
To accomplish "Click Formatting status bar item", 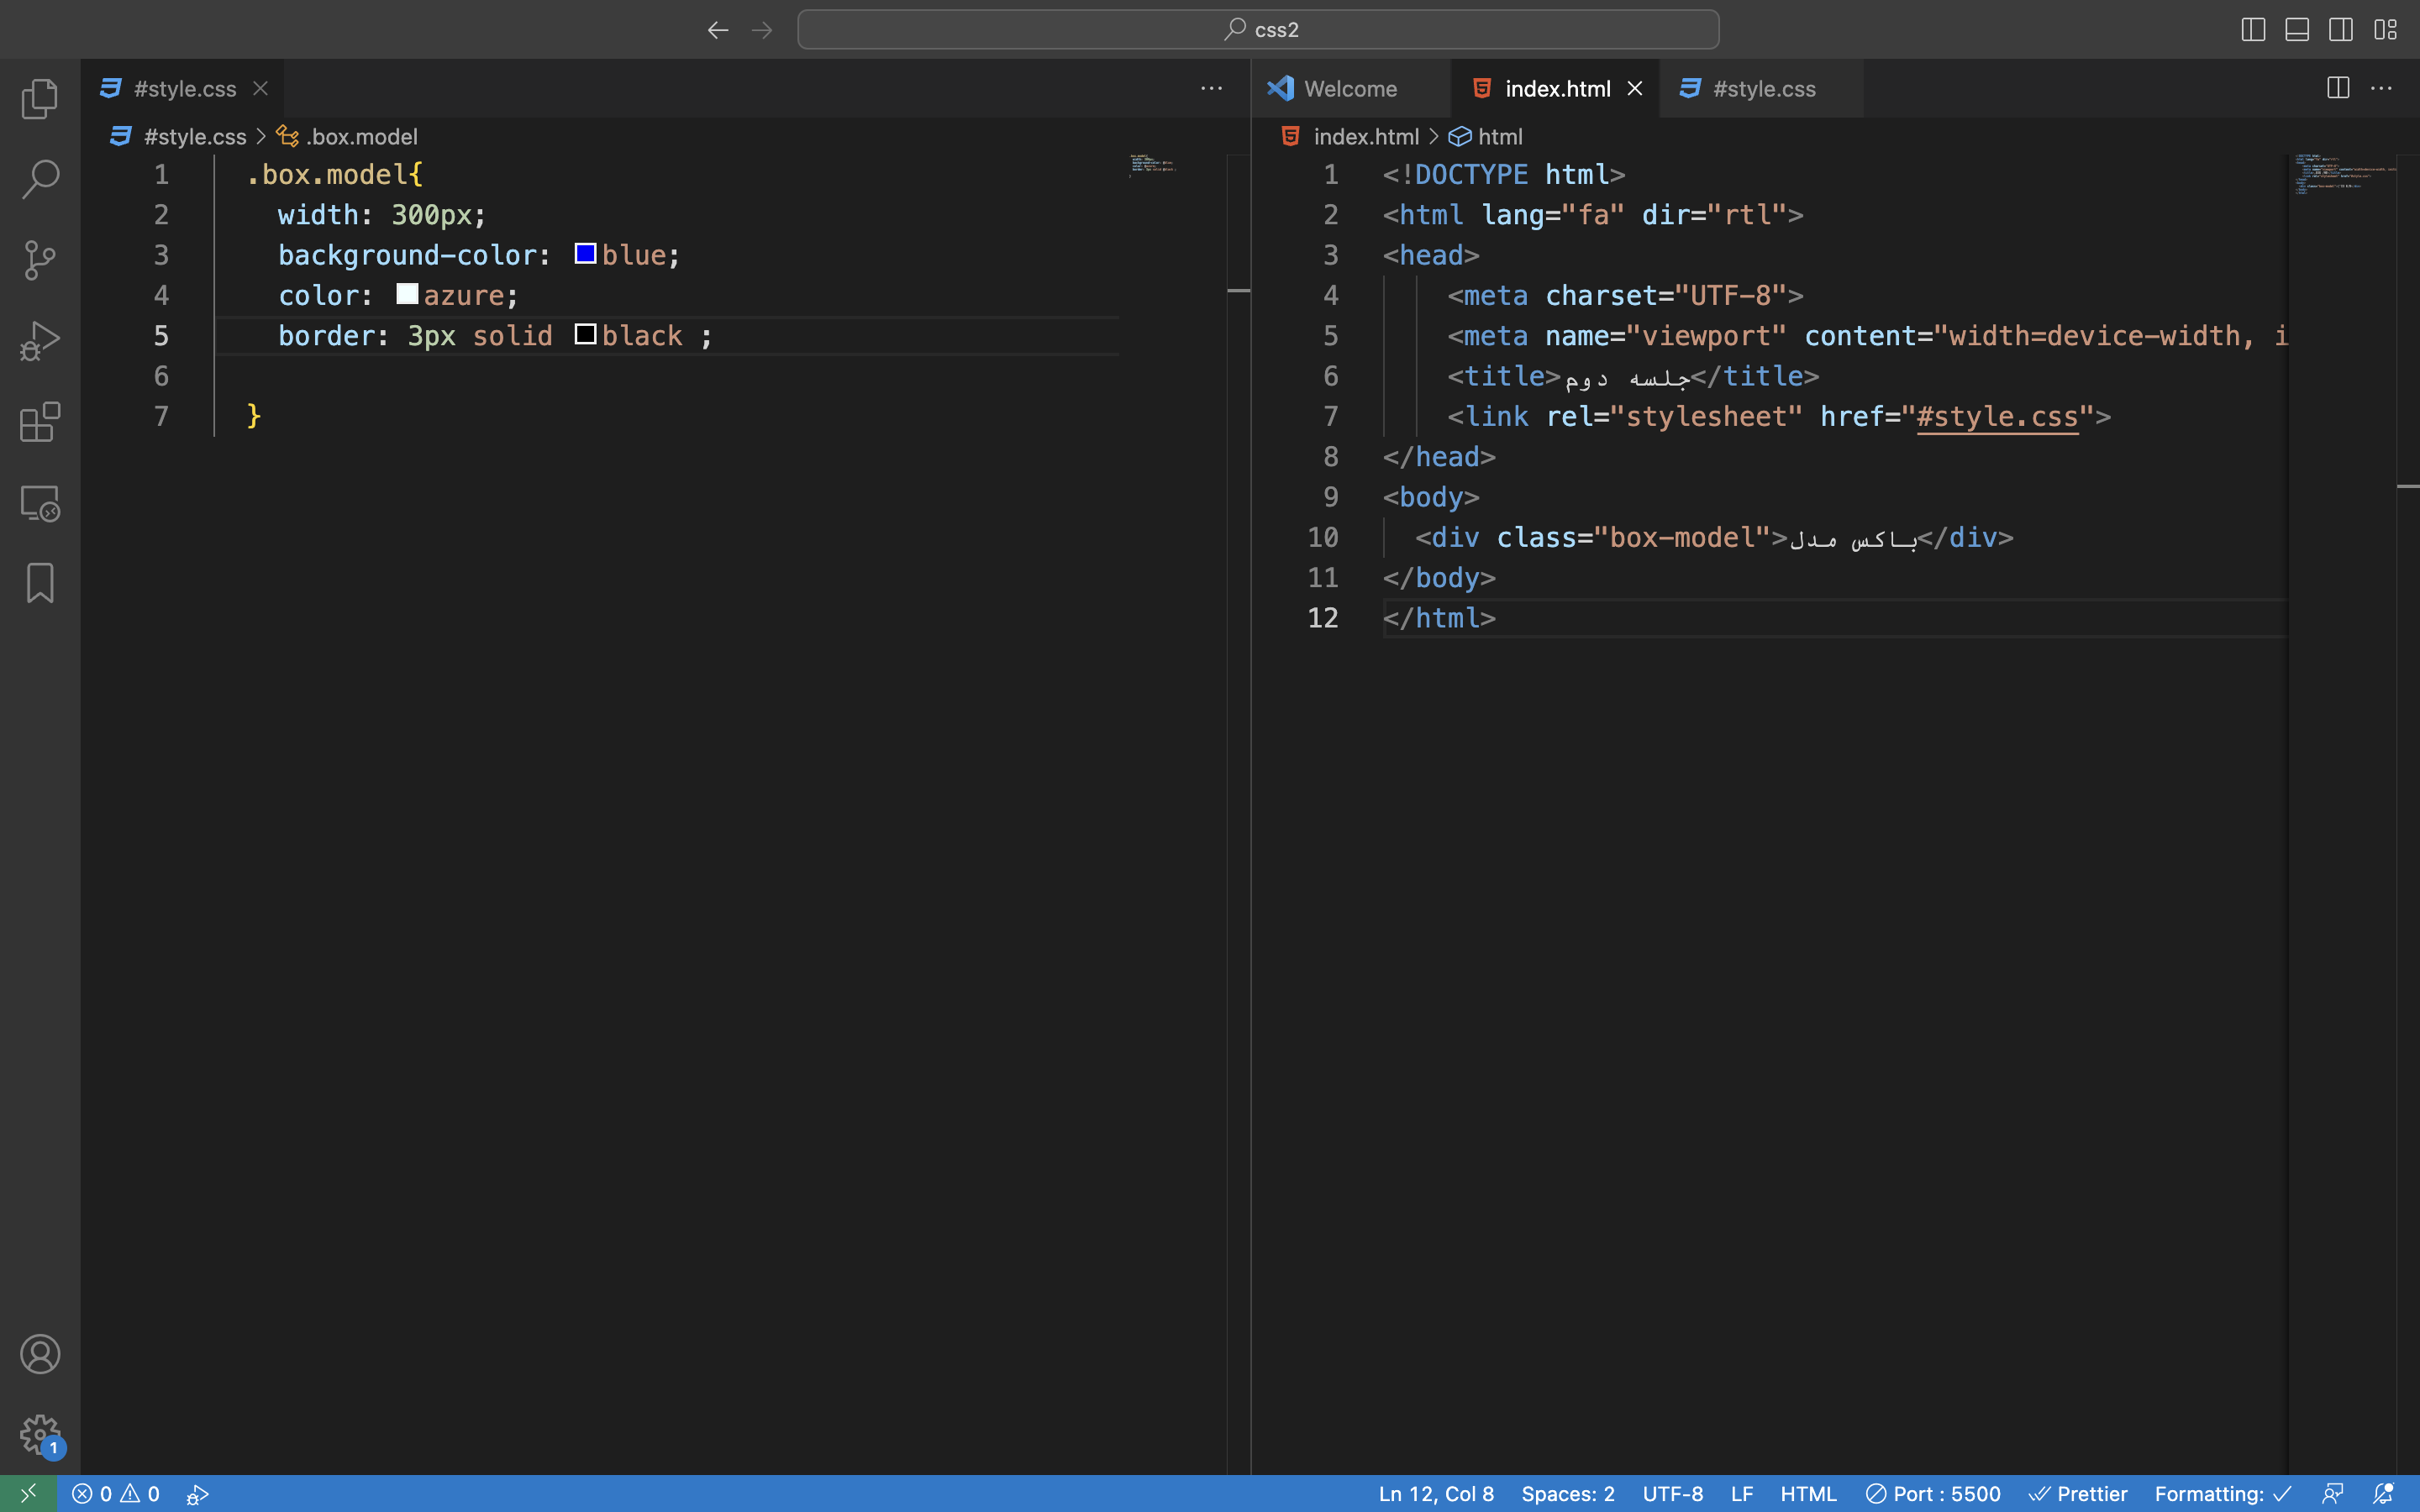I will 2223,1493.
